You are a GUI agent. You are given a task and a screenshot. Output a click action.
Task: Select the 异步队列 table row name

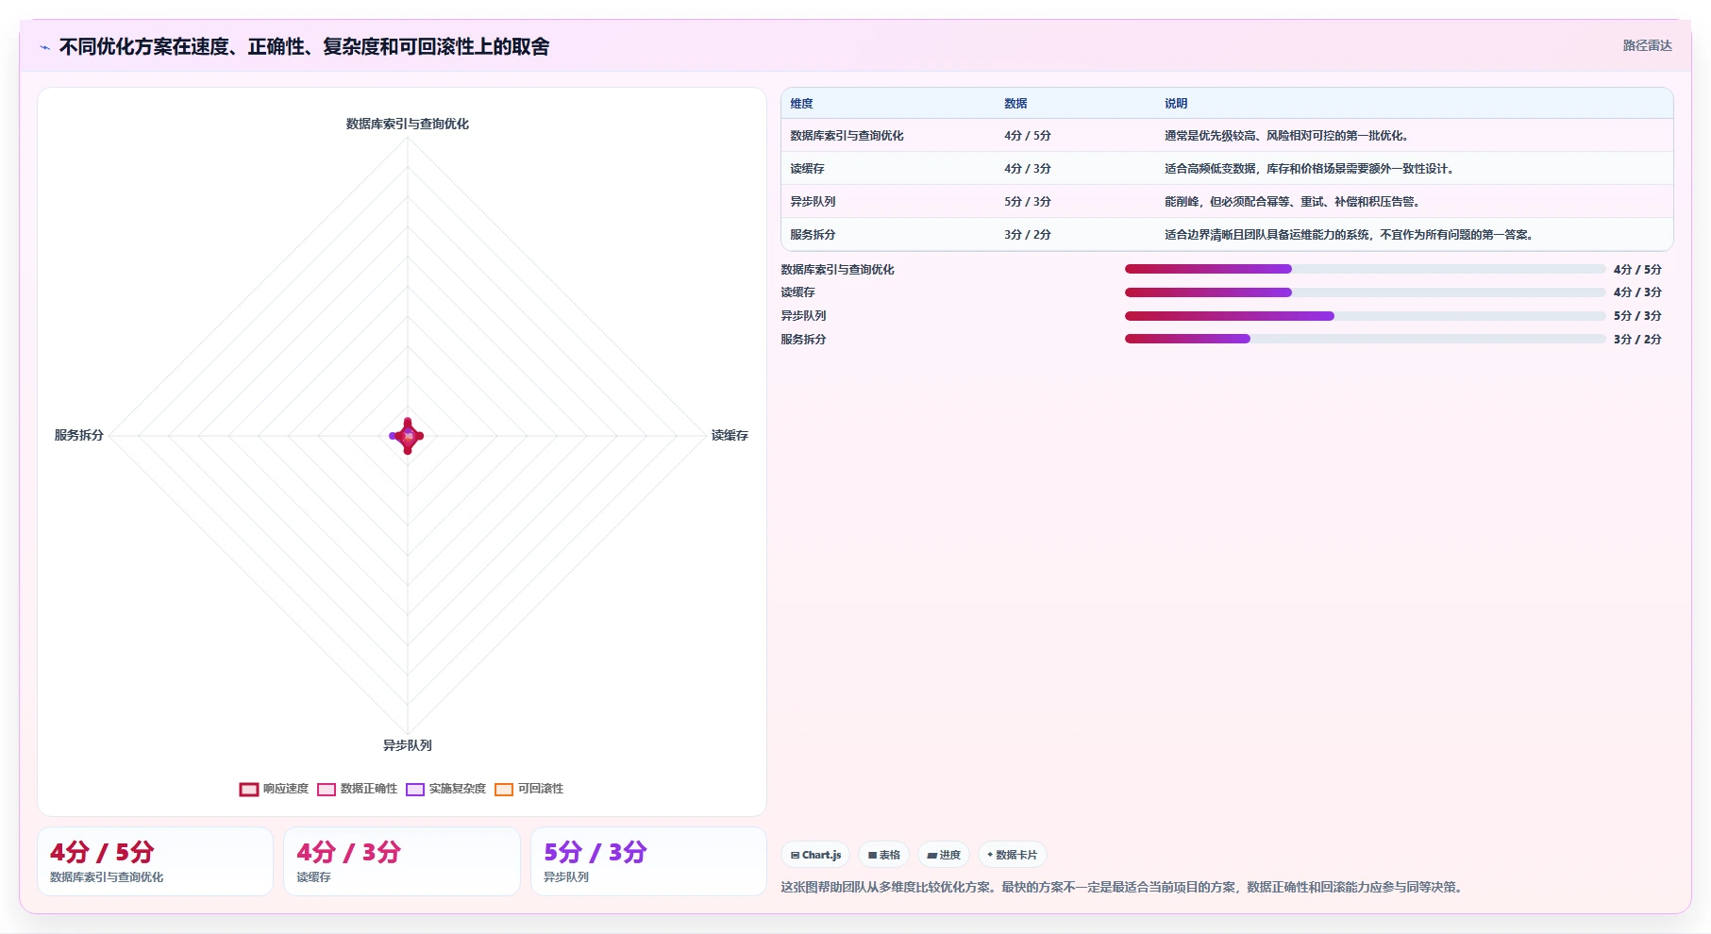pyautogui.click(x=813, y=202)
